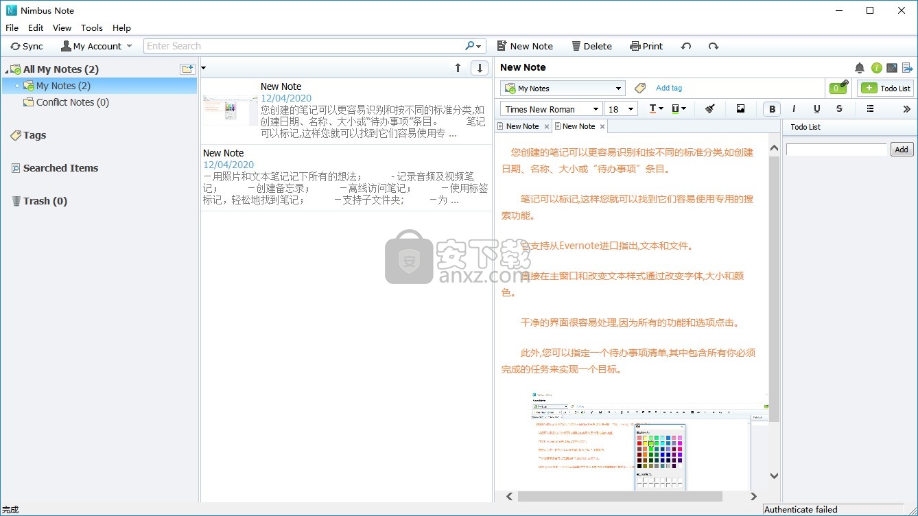The width and height of the screenshot is (918, 516).
Task: Toggle bold formatting
Action: click(x=772, y=109)
